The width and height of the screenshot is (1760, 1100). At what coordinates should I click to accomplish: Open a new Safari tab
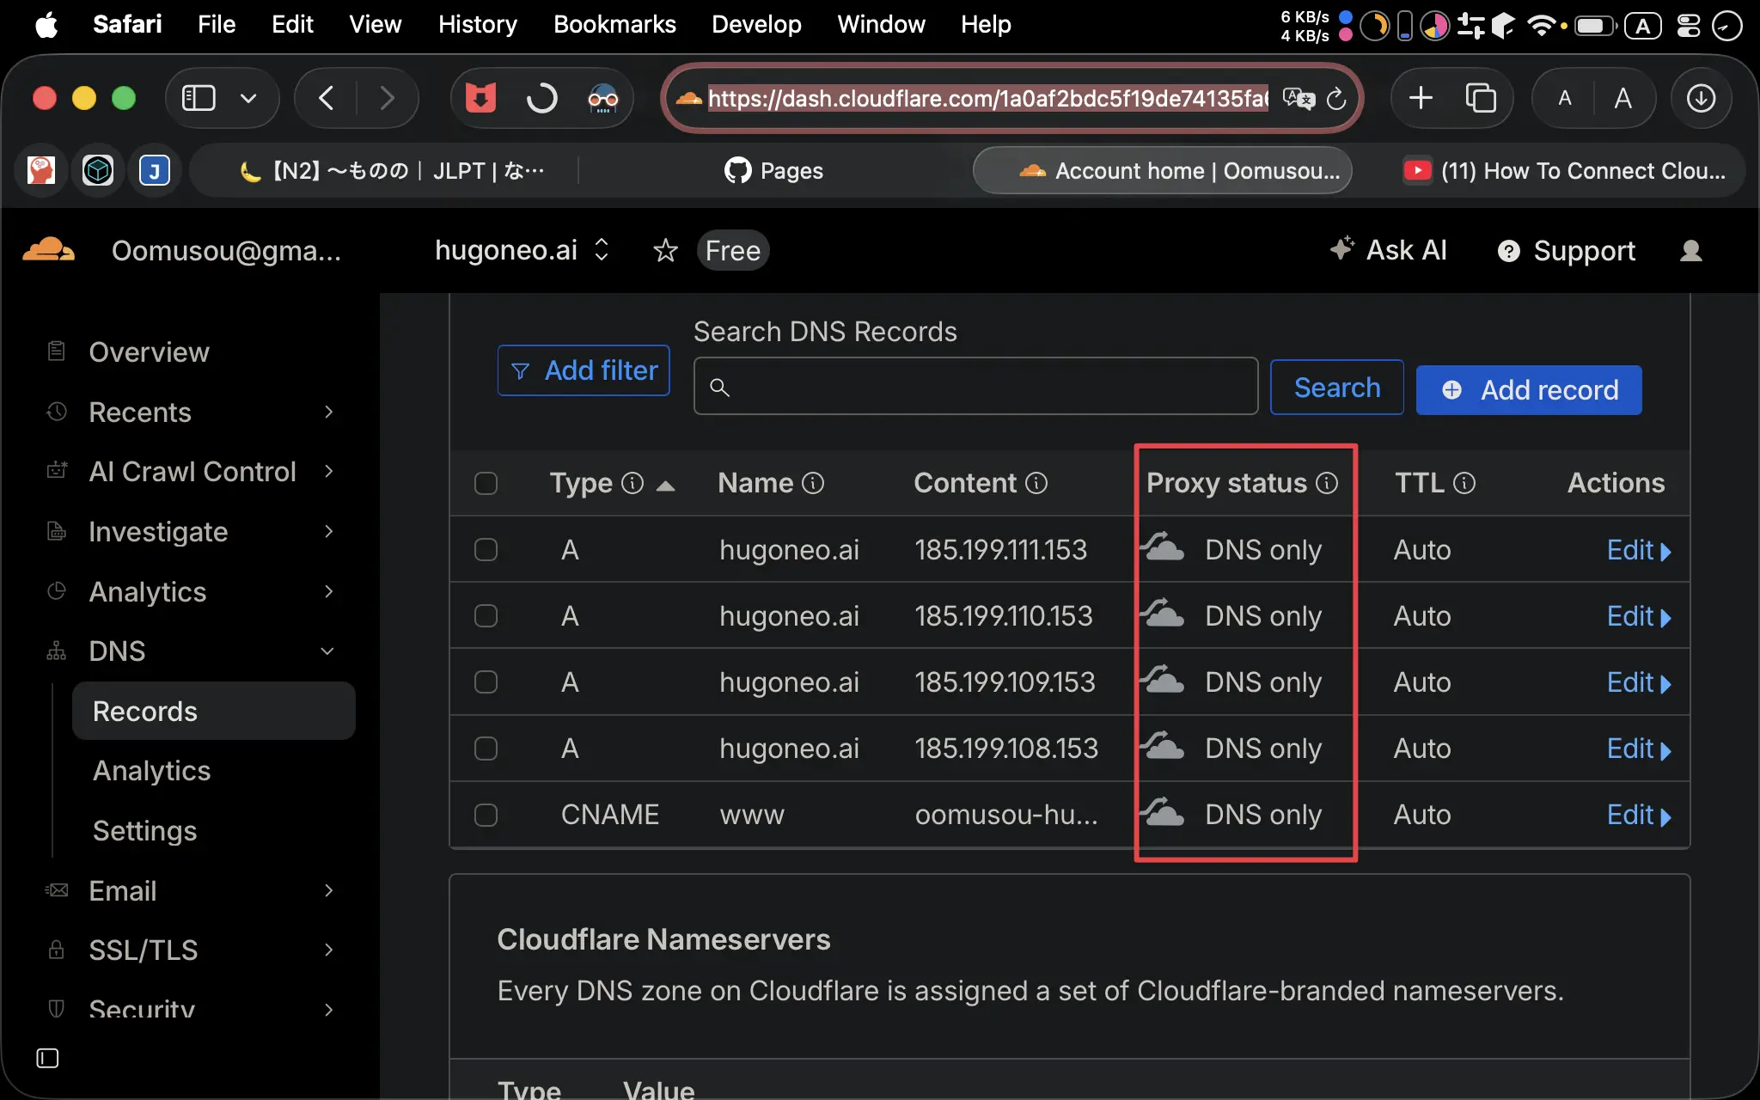click(x=1421, y=98)
